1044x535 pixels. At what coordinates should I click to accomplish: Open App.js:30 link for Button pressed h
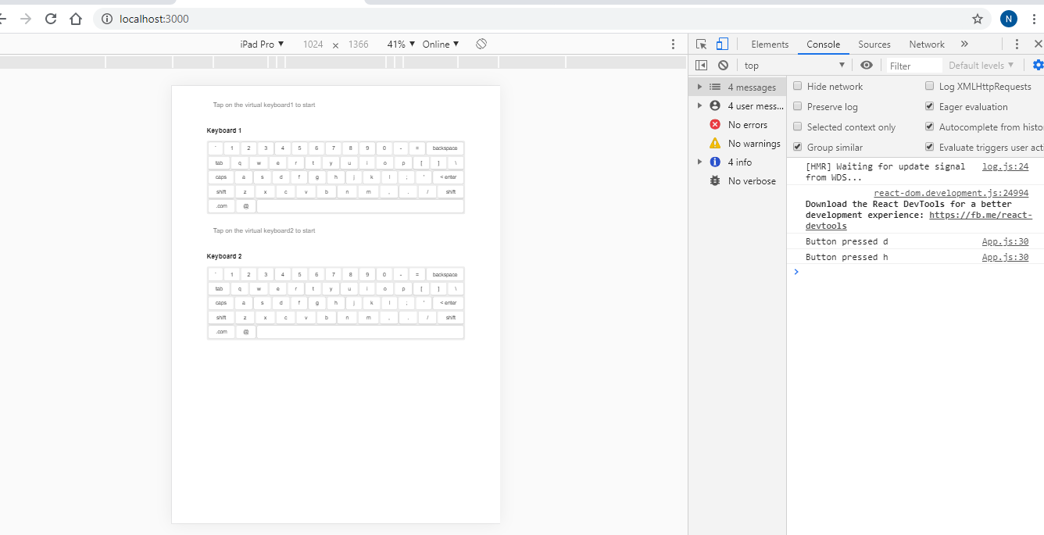pos(1005,257)
